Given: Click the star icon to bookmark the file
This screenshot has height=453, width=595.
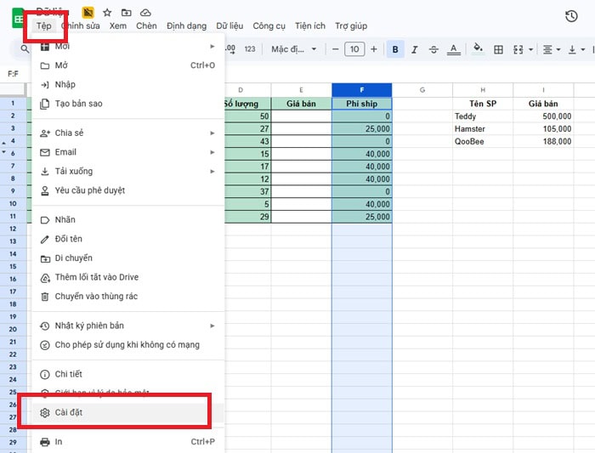Looking at the screenshot, I should coord(107,13).
